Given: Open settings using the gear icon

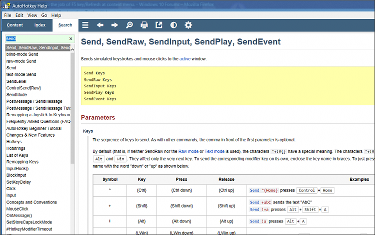Looking at the screenshot, I should [188, 25].
